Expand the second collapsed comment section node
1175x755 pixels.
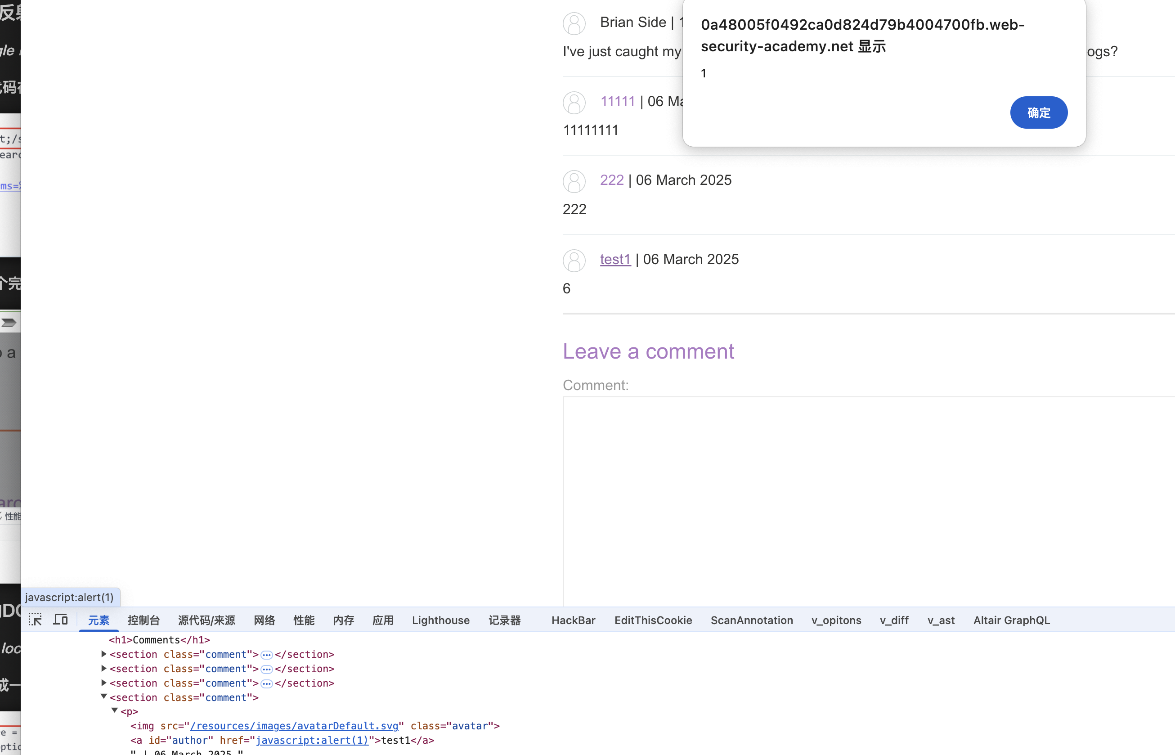coord(104,668)
